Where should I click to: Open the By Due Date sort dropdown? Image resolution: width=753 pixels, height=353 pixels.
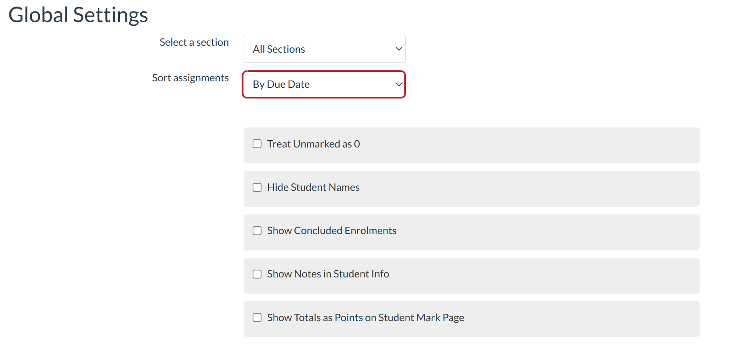319,85
